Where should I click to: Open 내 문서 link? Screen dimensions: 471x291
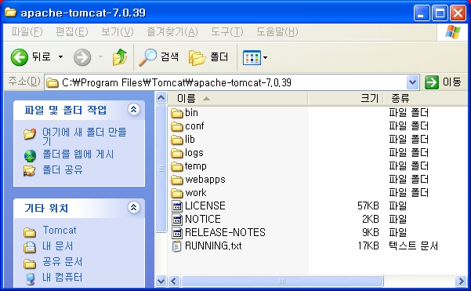[58, 246]
